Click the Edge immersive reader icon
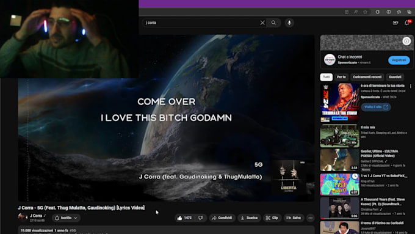 pos(347,12)
